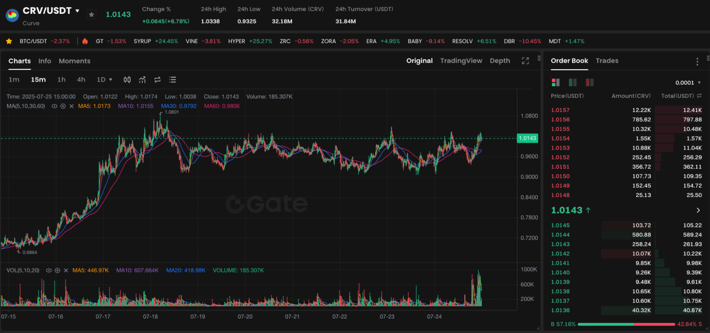Open the 0.0001 price precision dropdown
The width and height of the screenshot is (710, 333).
688,83
